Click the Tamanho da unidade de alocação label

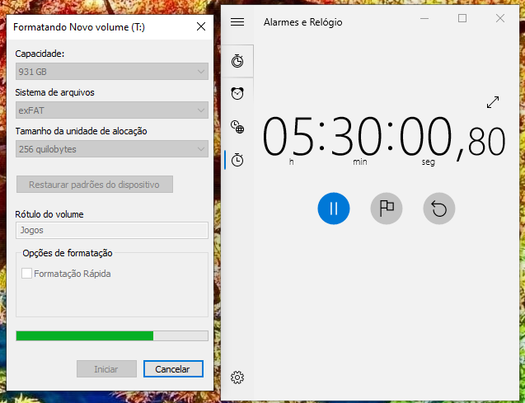81,131
